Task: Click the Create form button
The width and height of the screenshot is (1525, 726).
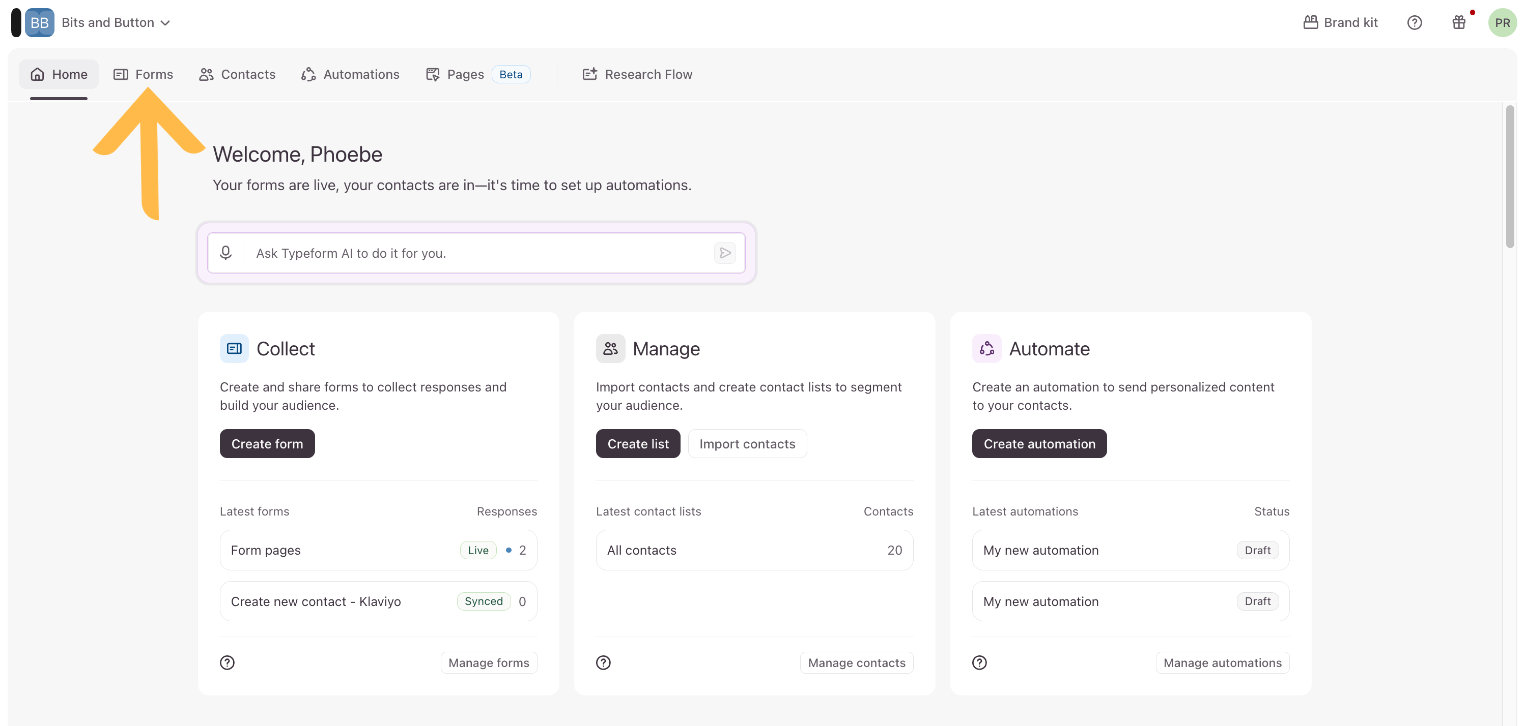Action: [267, 443]
